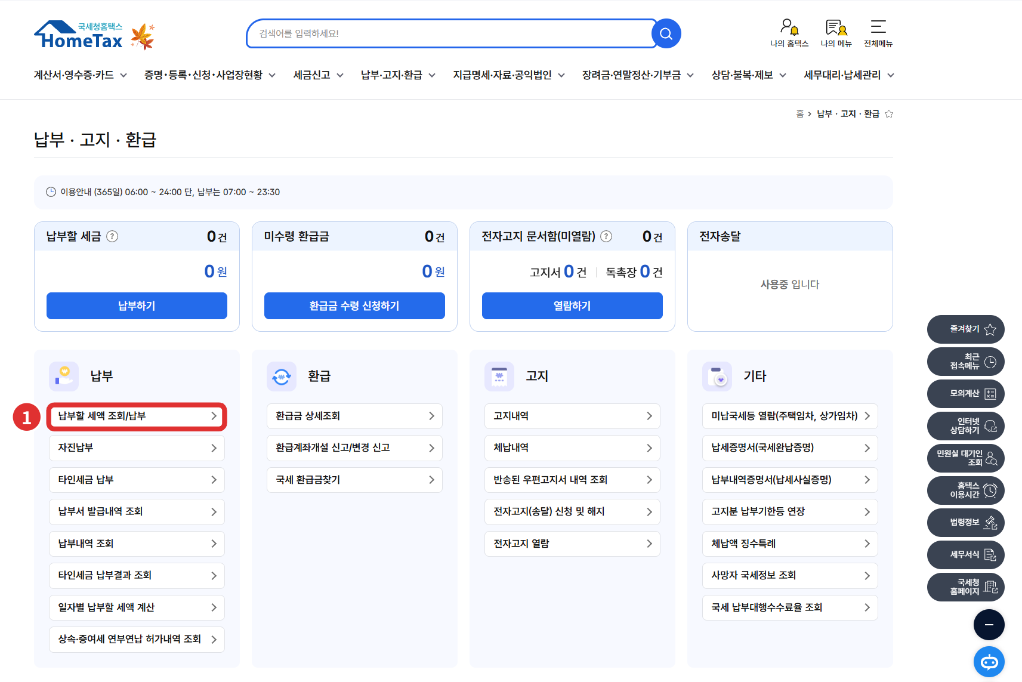Image resolution: width=1022 pixels, height=682 pixels.
Task: Click the 열람하기 button
Action: (x=572, y=305)
